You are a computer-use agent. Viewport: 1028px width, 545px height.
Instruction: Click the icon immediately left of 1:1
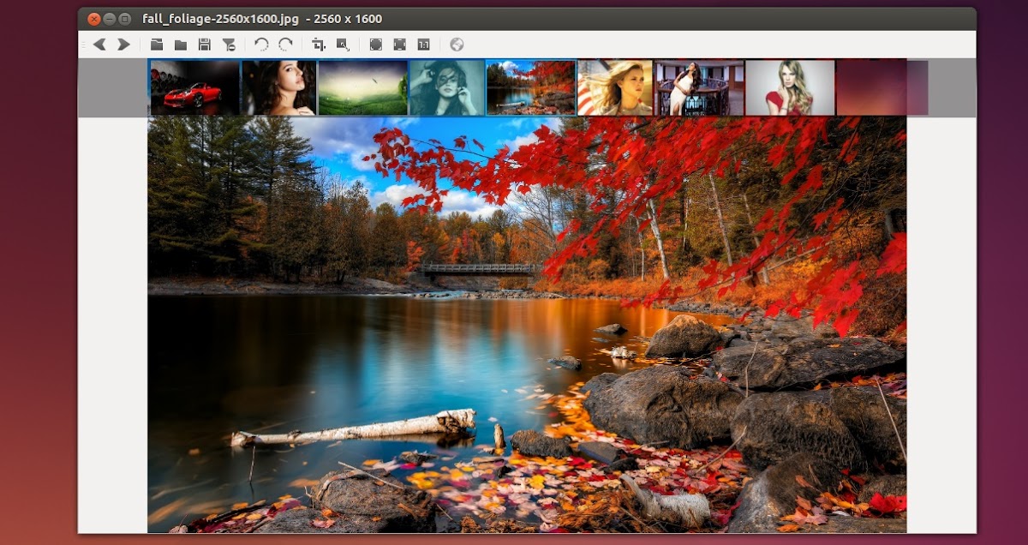[399, 45]
